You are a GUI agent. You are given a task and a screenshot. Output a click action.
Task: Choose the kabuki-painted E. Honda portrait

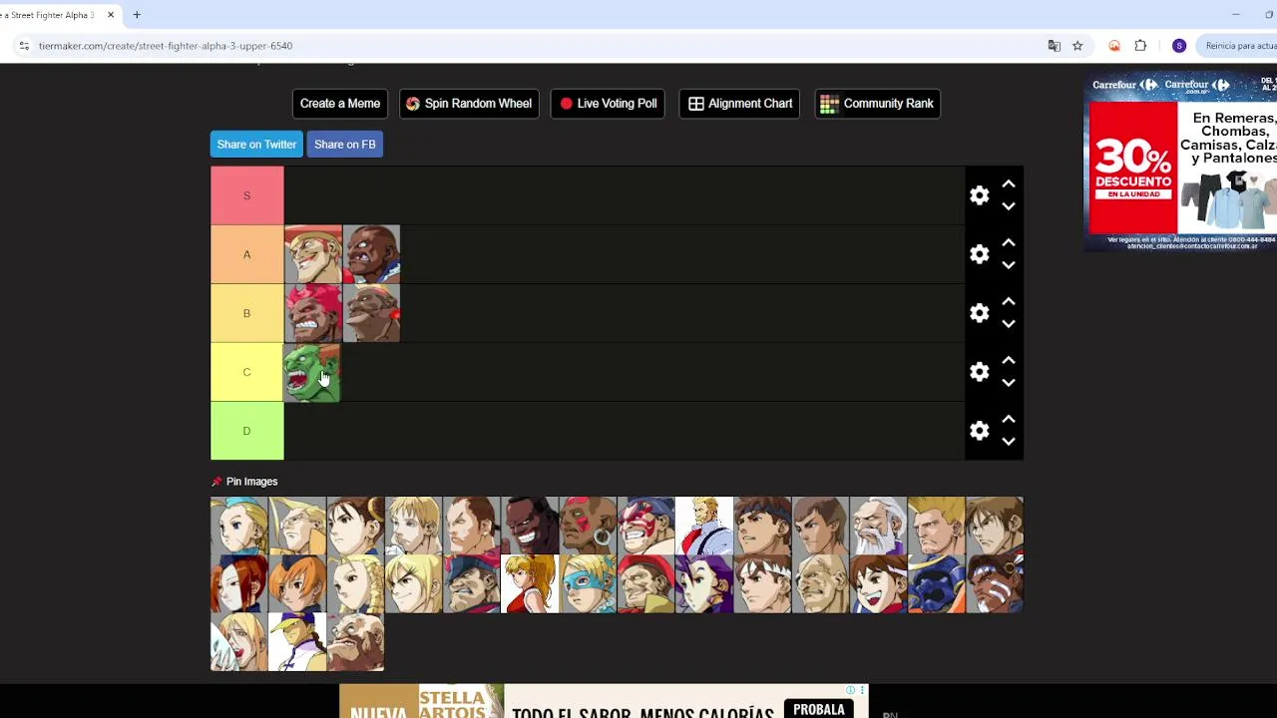[x=646, y=526]
